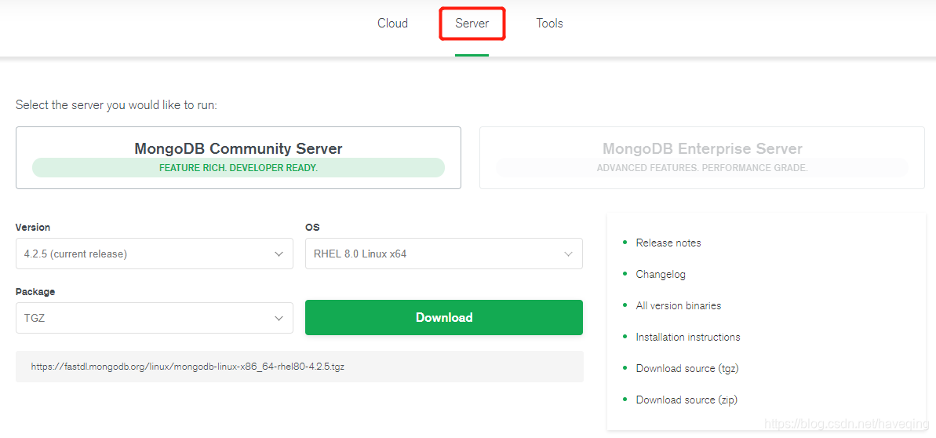Image resolution: width=936 pixels, height=438 pixels.
Task: Click the green Download button
Action: click(x=443, y=317)
